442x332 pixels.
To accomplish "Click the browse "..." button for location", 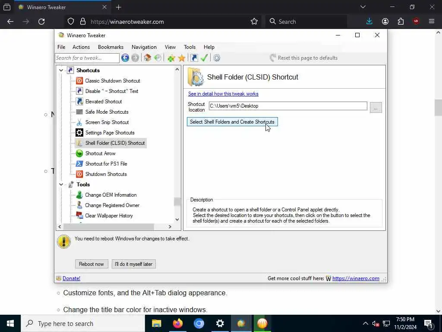I will click(x=376, y=108).
